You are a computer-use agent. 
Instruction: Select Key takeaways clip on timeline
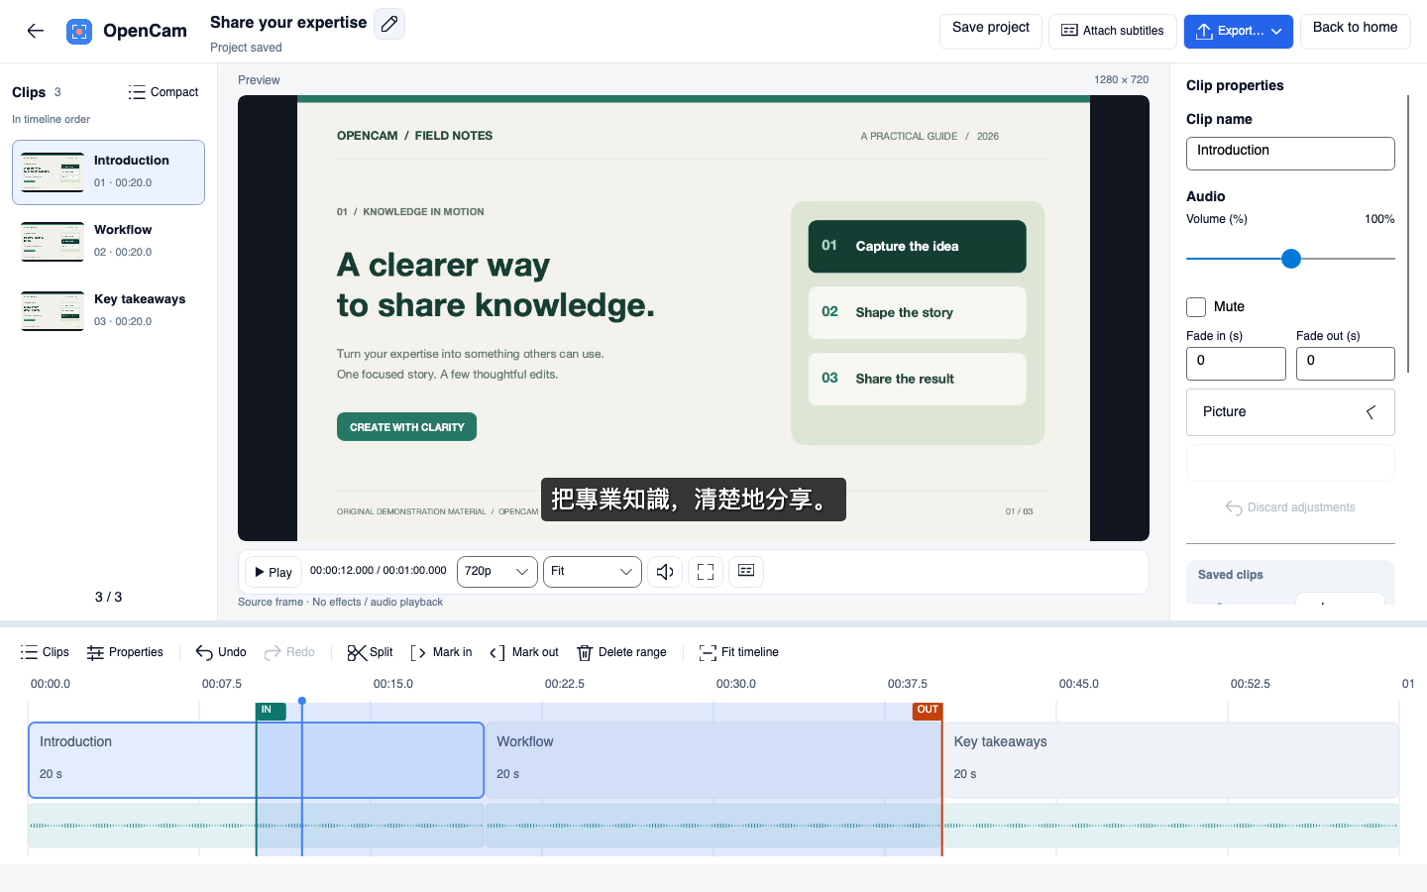tap(1170, 760)
